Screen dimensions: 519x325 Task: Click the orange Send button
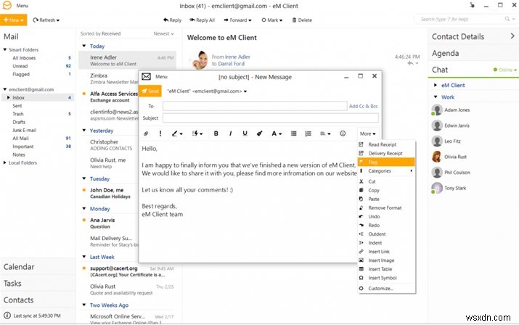coord(150,91)
